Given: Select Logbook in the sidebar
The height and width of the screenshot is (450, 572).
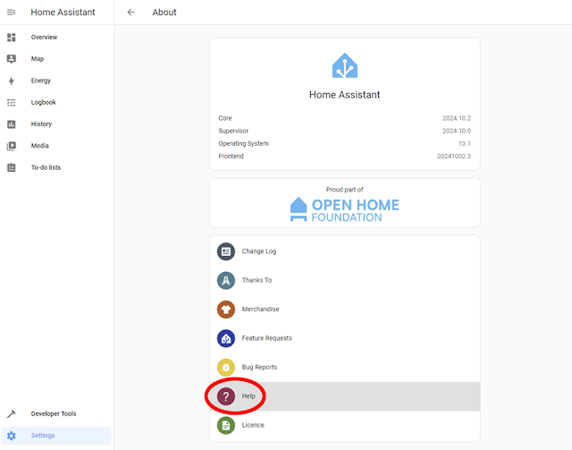Looking at the screenshot, I should (44, 102).
